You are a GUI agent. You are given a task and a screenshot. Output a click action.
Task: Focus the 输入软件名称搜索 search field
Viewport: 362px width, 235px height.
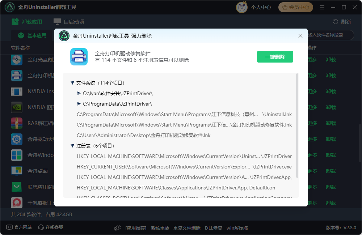[331, 35]
